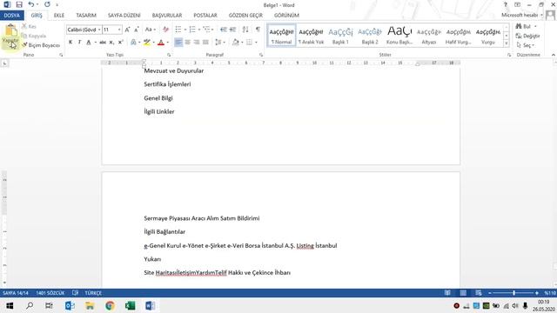This screenshot has height=313, width=557.
Task: Open the borders dropdown
Action: tap(256, 43)
